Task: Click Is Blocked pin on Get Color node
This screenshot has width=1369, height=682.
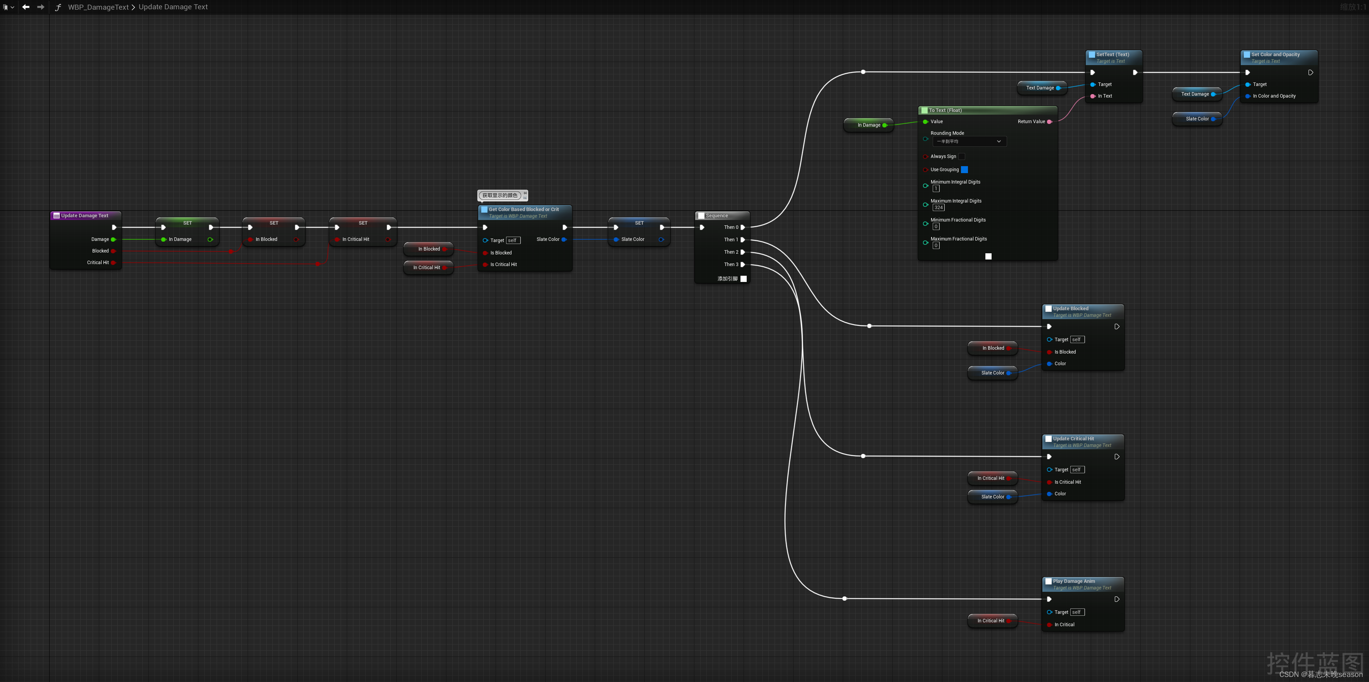Action: [485, 253]
